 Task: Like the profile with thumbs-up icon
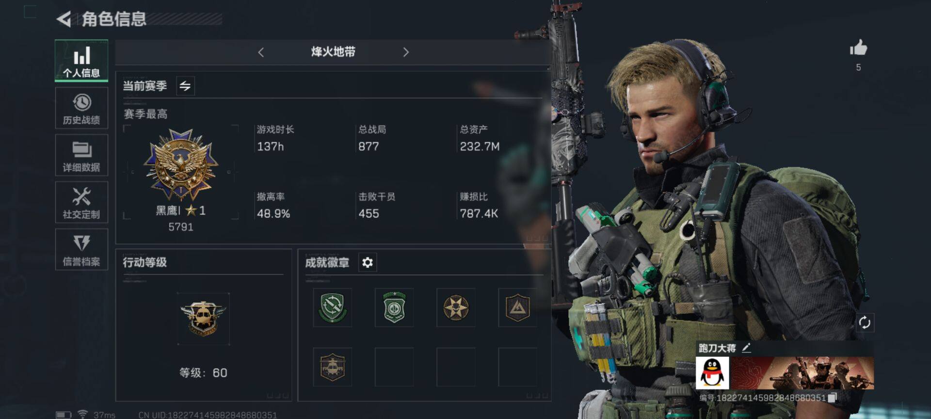point(858,48)
